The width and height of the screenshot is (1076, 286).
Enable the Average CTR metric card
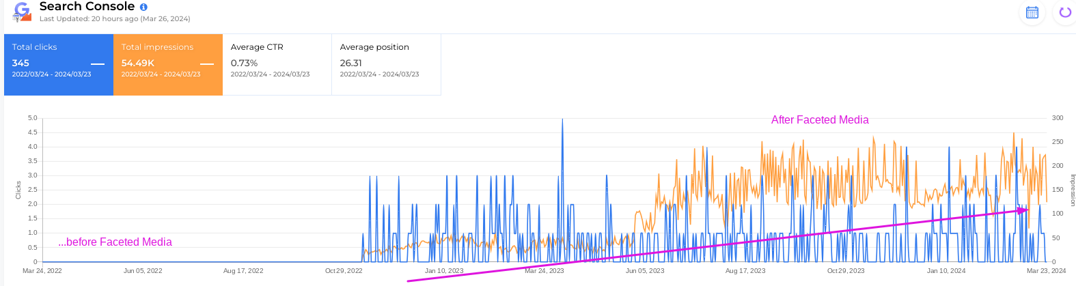point(277,65)
